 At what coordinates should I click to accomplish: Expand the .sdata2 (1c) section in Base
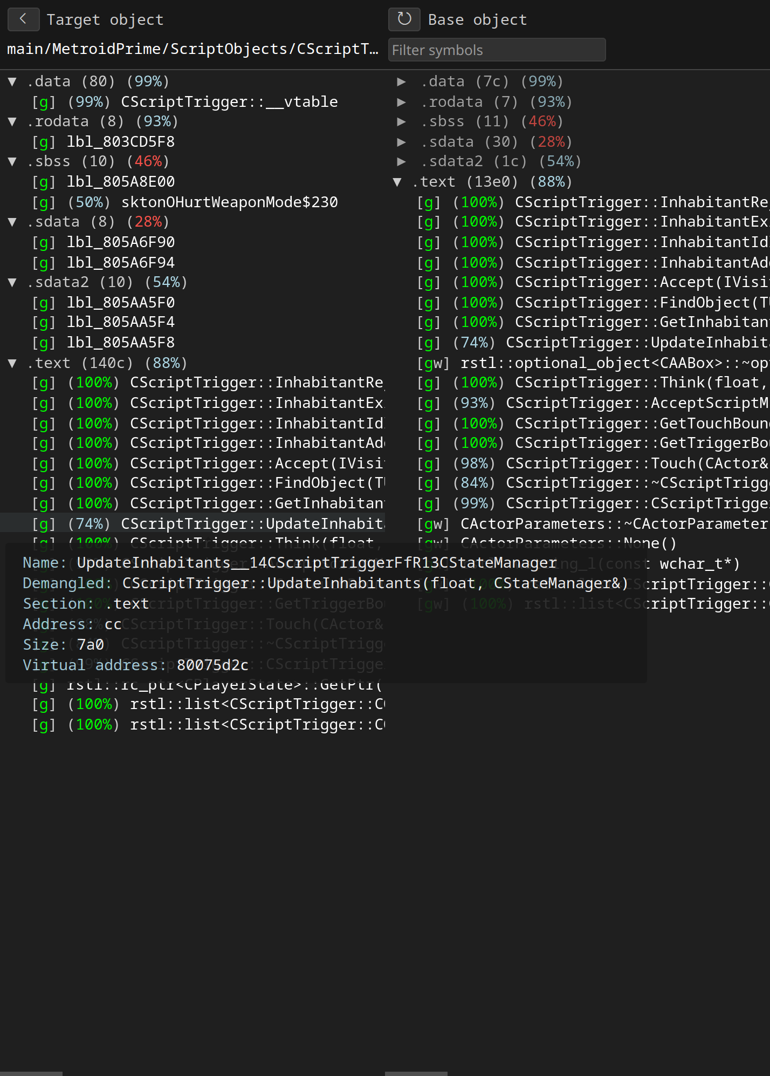pyautogui.click(x=401, y=161)
